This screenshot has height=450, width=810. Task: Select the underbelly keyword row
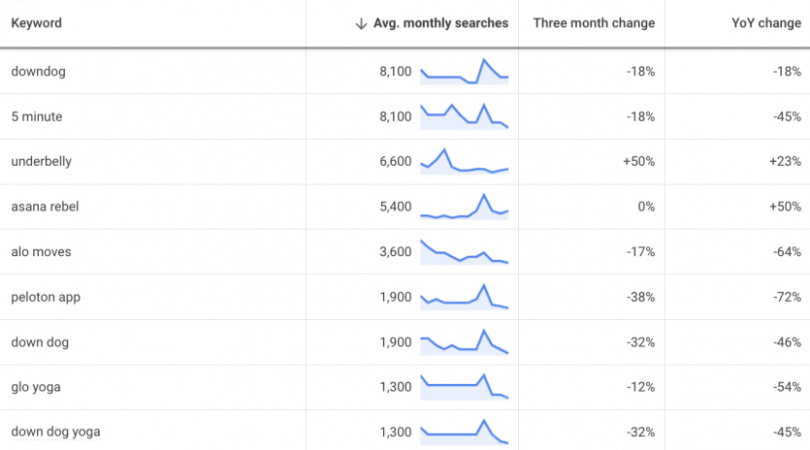[x=405, y=162]
